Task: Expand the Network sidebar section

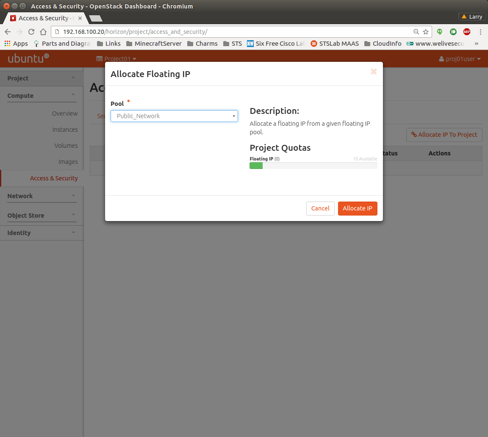Action: 42,196
